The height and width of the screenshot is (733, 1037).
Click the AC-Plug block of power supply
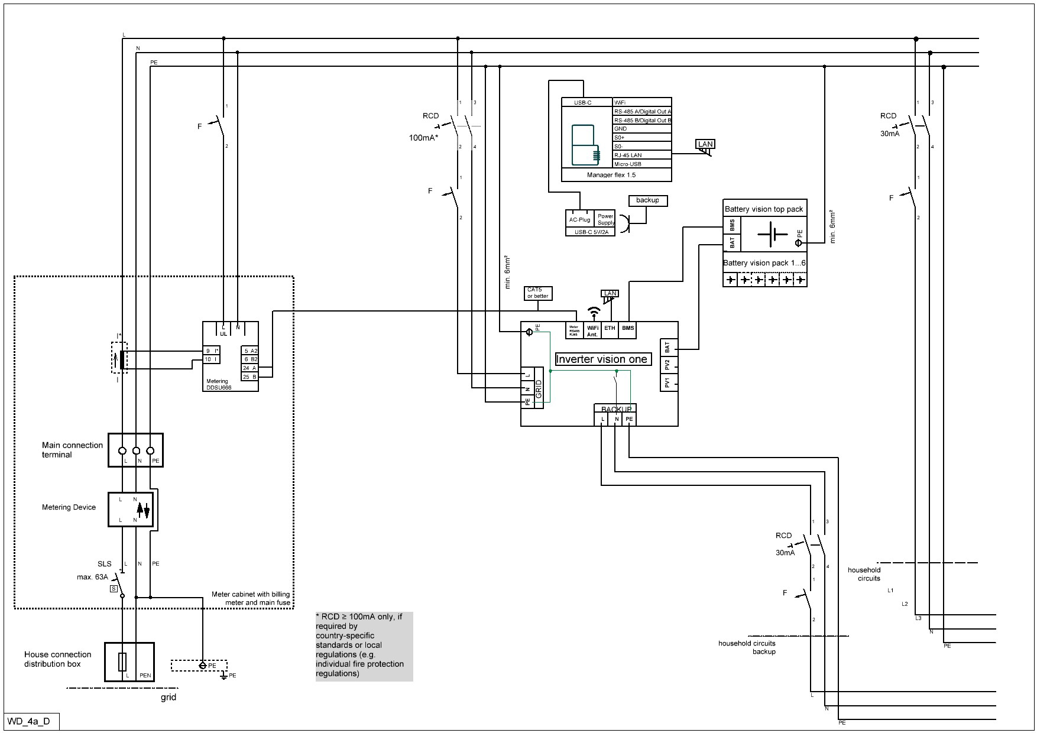coord(579,219)
